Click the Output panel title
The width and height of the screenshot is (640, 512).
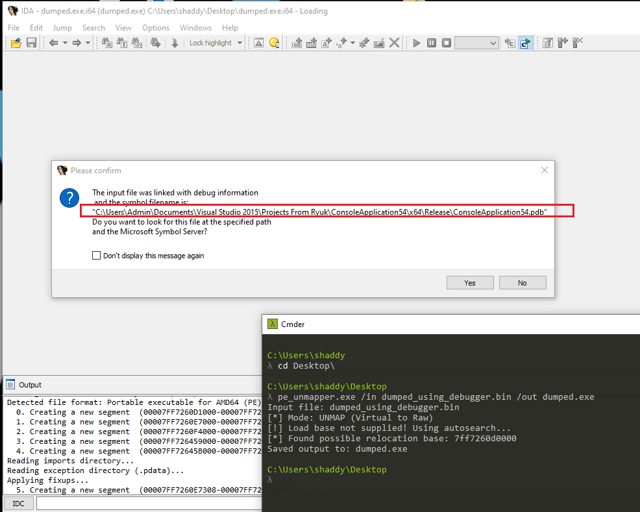pyautogui.click(x=30, y=385)
